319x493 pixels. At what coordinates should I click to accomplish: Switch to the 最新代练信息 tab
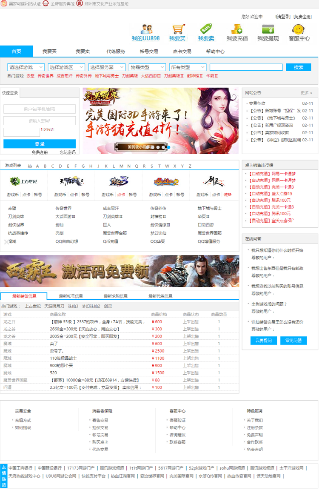(x=160, y=296)
